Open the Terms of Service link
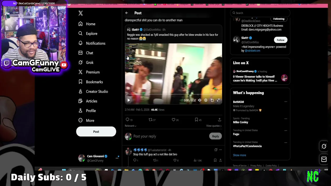 coord(240,166)
